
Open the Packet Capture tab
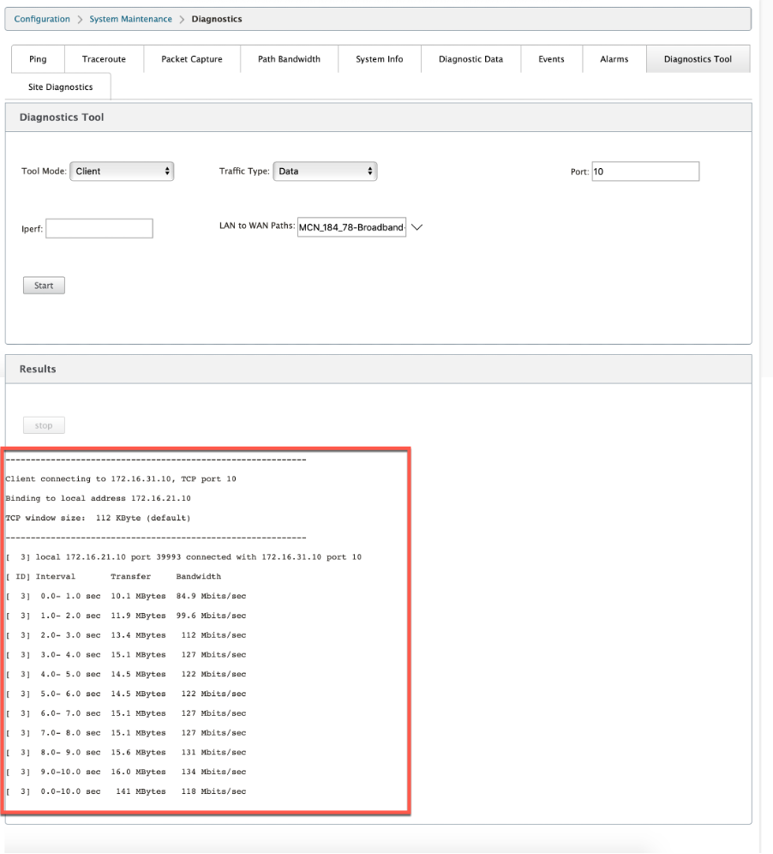tap(192, 59)
